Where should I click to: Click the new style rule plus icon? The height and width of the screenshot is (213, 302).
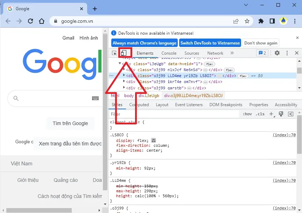point(272,114)
